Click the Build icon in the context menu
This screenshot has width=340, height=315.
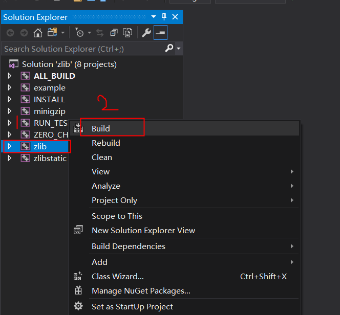click(x=78, y=128)
